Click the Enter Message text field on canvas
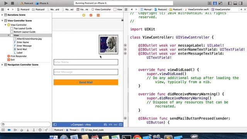Viewport: 247px width, 139px height. (x=86, y=72)
